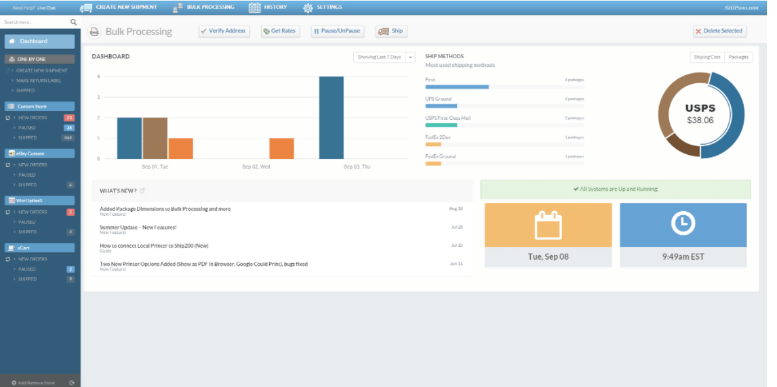
Task: Click the 464 shipped count badge
Action: tap(68, 138)
